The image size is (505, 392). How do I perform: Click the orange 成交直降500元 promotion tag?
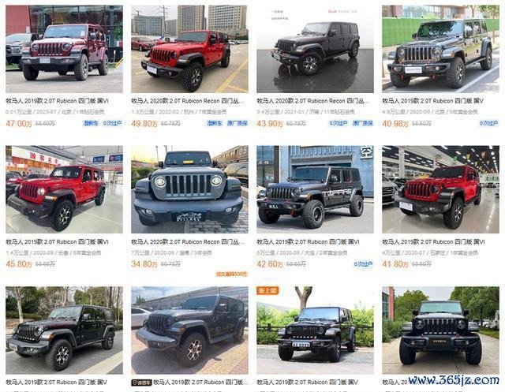pos(231,274)
